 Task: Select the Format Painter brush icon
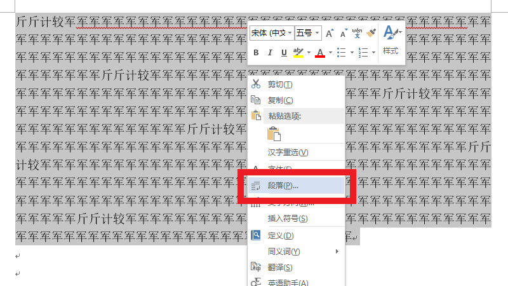372,32
